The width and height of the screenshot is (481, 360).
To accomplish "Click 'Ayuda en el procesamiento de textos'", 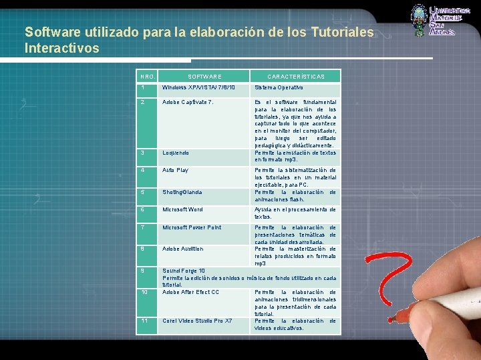I will click(x=295, y=214).
